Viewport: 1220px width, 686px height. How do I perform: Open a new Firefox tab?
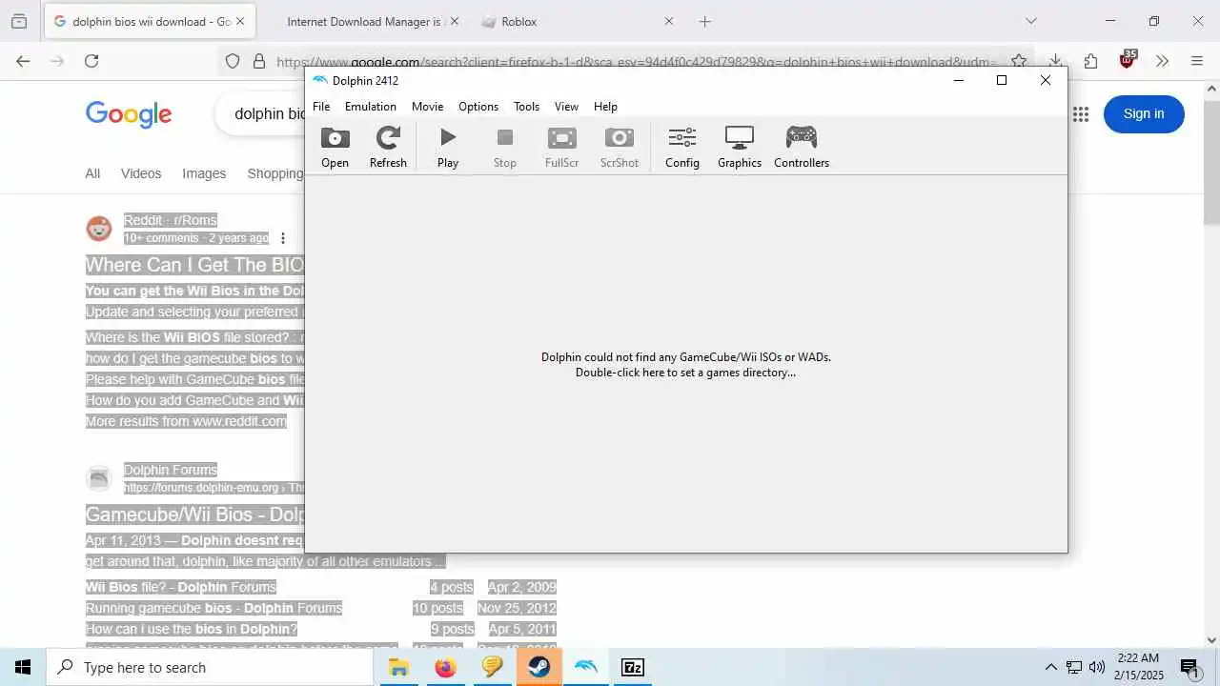[704, 21]
